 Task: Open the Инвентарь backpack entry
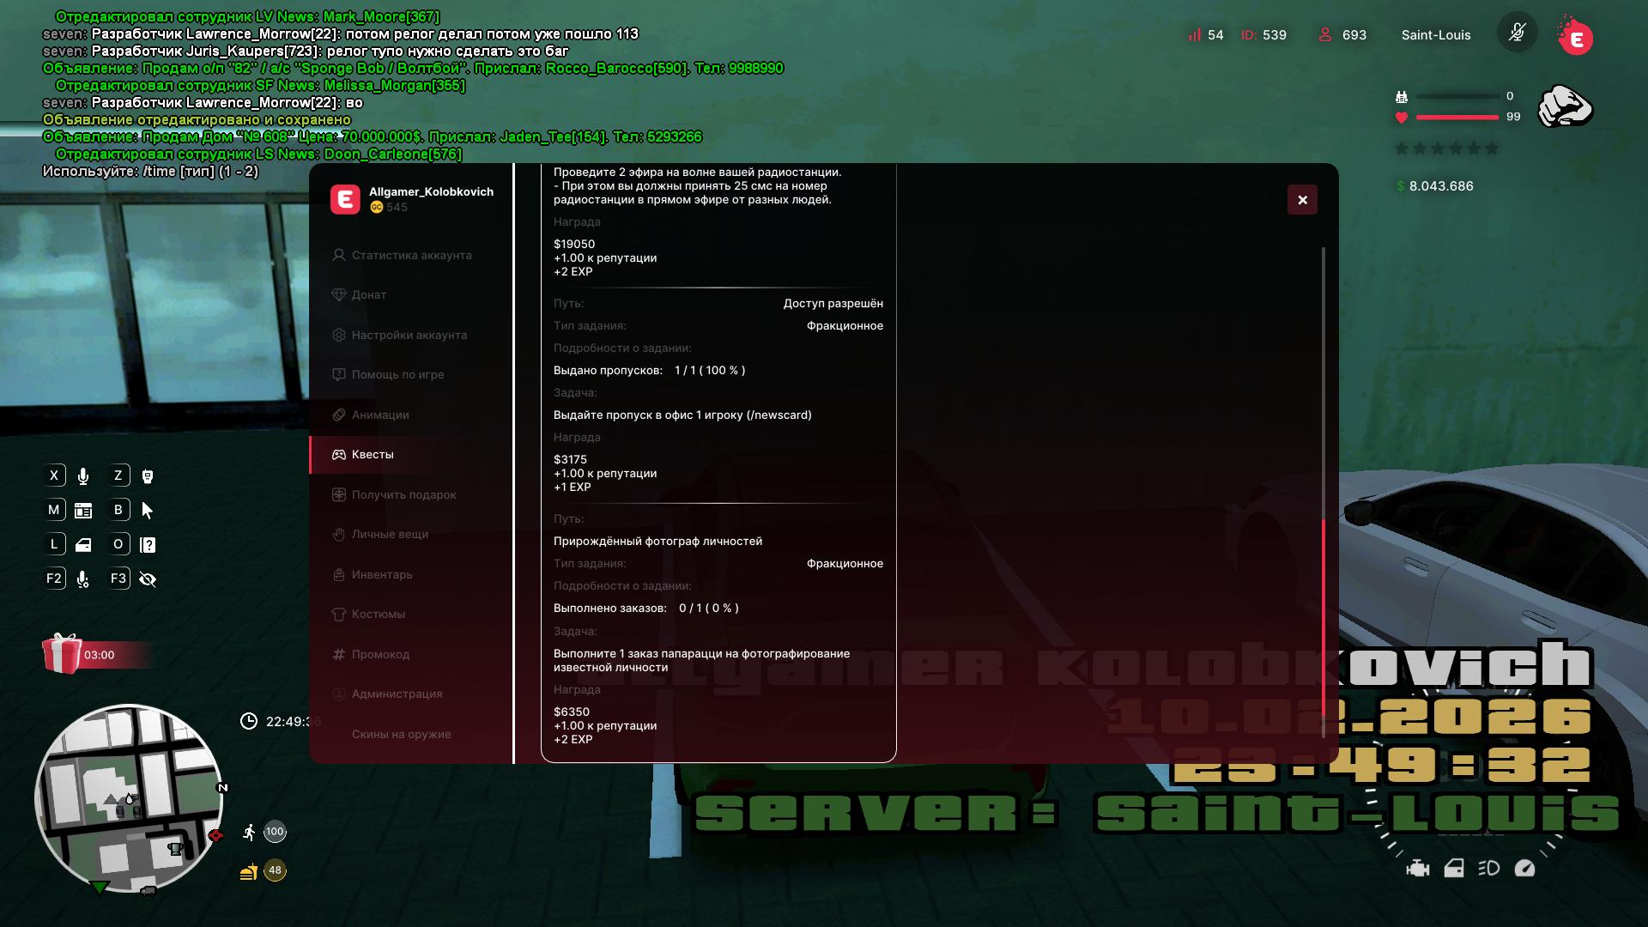click(x=381, y=575)
